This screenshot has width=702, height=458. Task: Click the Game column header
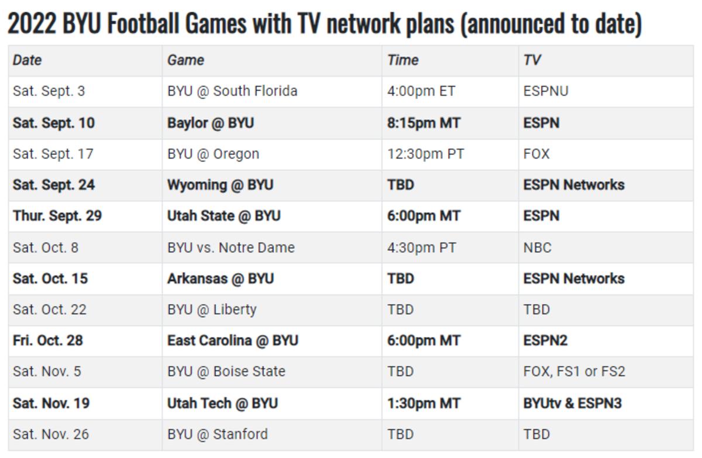pyautogui.click(x=186, y=60)
